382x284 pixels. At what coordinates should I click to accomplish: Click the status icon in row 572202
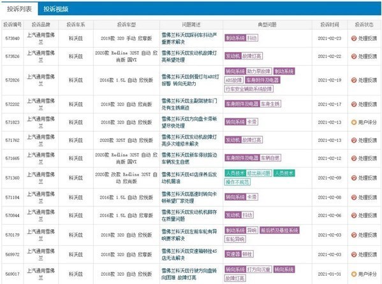click(354, 104)
